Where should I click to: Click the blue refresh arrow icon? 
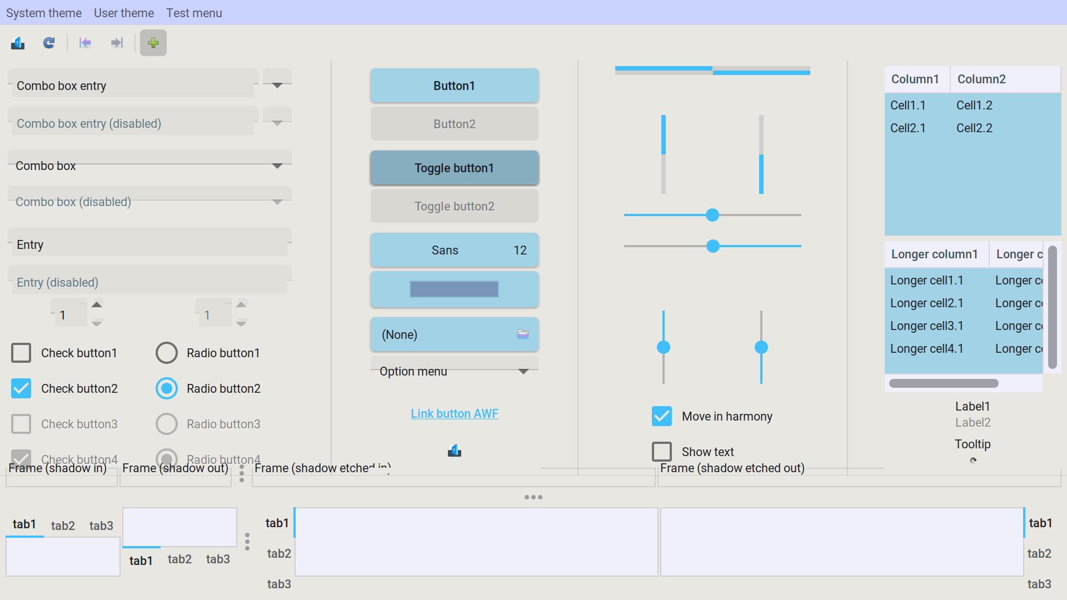click(x=49, y=43)
